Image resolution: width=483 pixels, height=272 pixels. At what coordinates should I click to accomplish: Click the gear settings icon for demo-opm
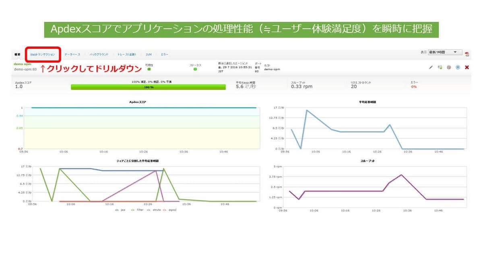point(449,67)
